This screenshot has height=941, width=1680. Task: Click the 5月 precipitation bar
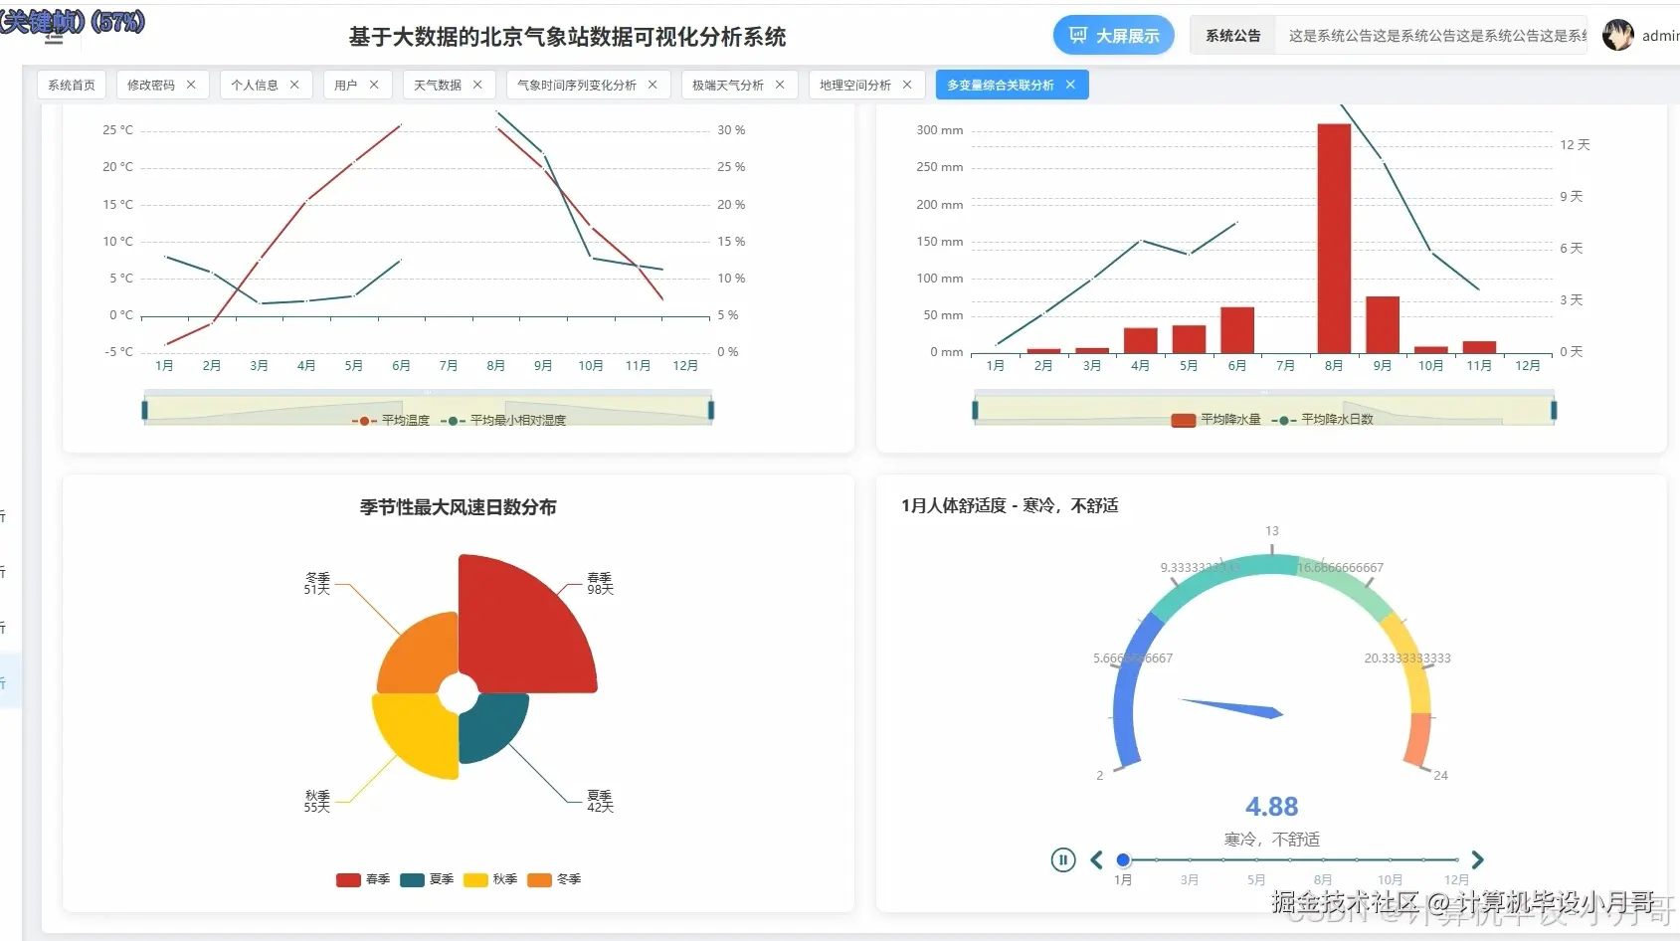1189,339
